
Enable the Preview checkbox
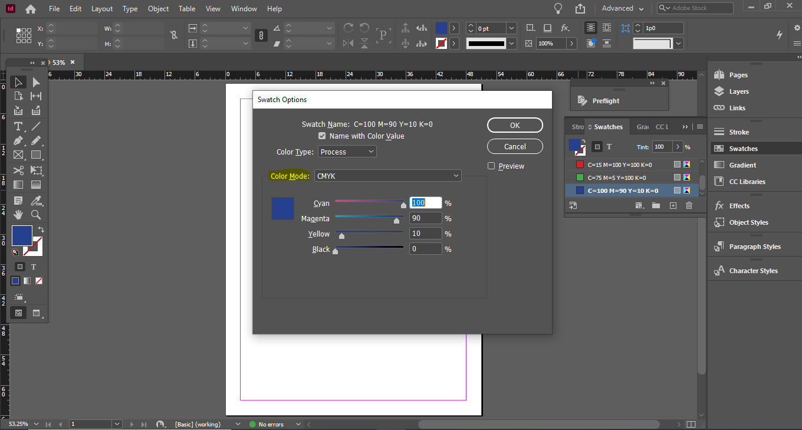[x=491, y=166]
